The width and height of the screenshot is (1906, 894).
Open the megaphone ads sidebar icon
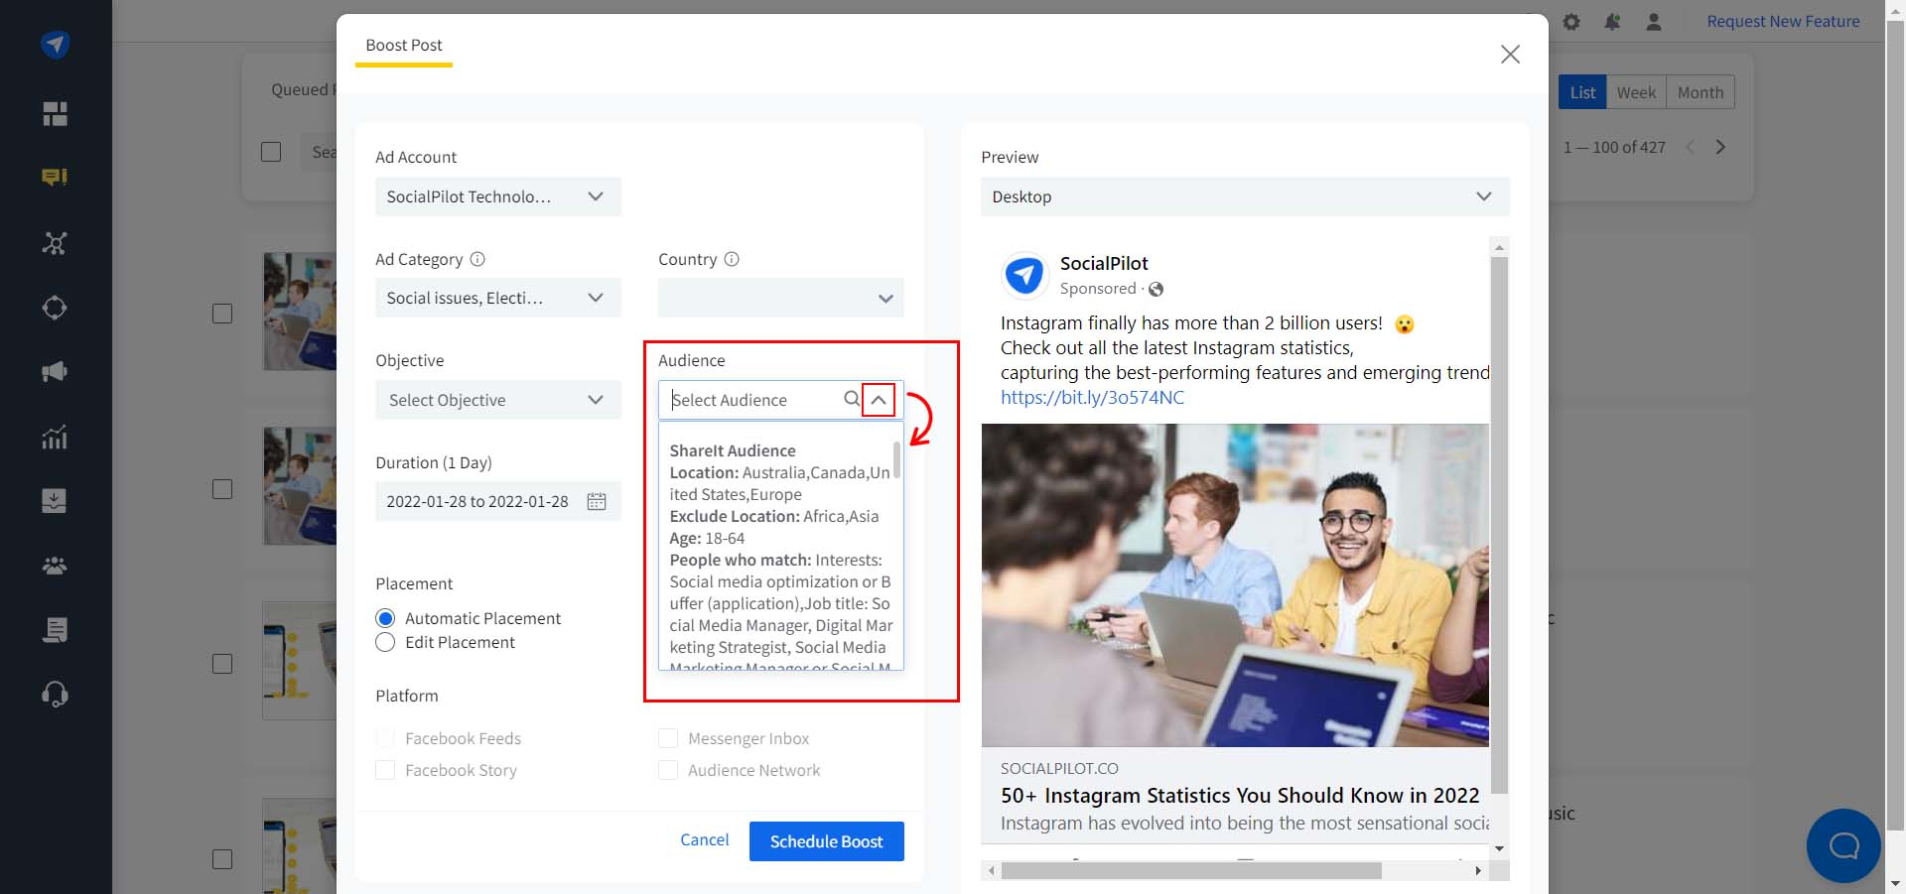[55, 372]
